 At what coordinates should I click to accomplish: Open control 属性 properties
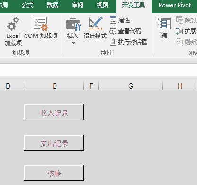coord(120,20)
